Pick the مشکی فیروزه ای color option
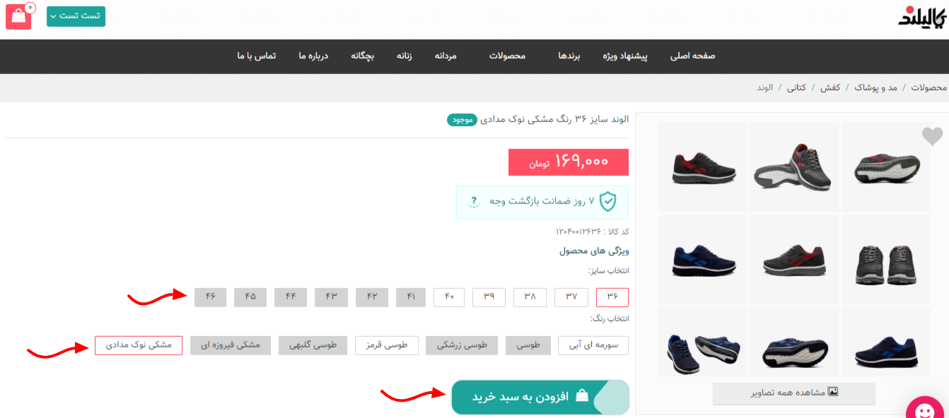 [x=231, y=345]
